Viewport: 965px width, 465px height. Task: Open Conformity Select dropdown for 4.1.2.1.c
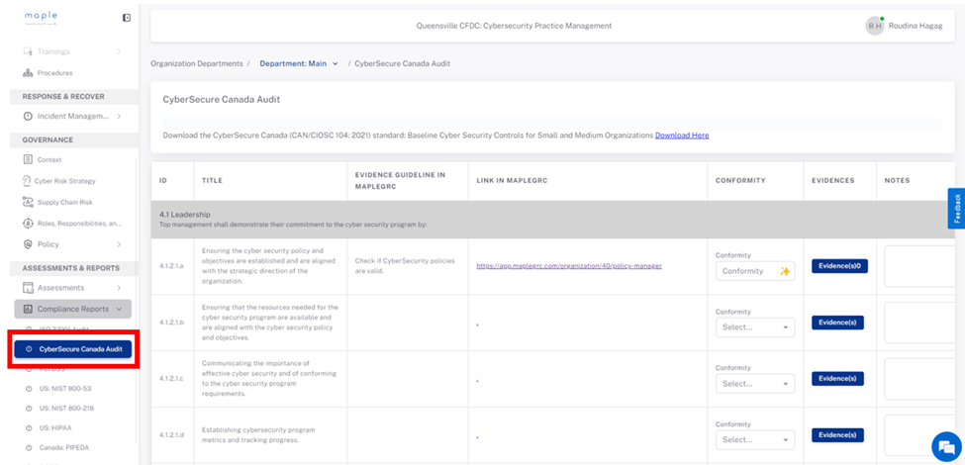pos(755,384)
